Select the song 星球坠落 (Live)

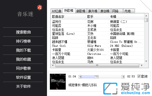click(x=63, y=34)
